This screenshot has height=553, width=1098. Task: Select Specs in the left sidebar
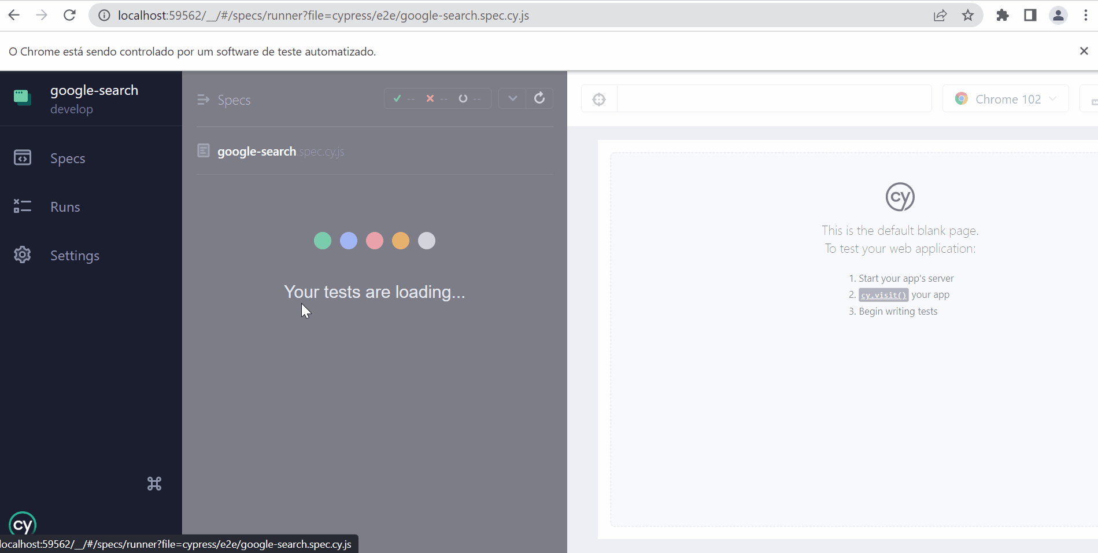[67, 158]
